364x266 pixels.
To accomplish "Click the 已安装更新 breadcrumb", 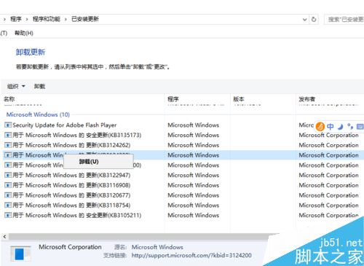I will coord(85,19).
